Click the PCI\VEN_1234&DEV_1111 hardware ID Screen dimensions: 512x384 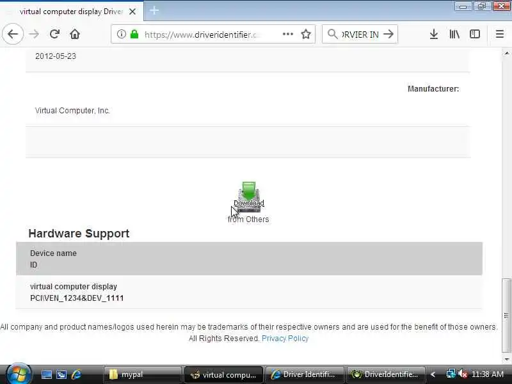[x=77, y=298]
